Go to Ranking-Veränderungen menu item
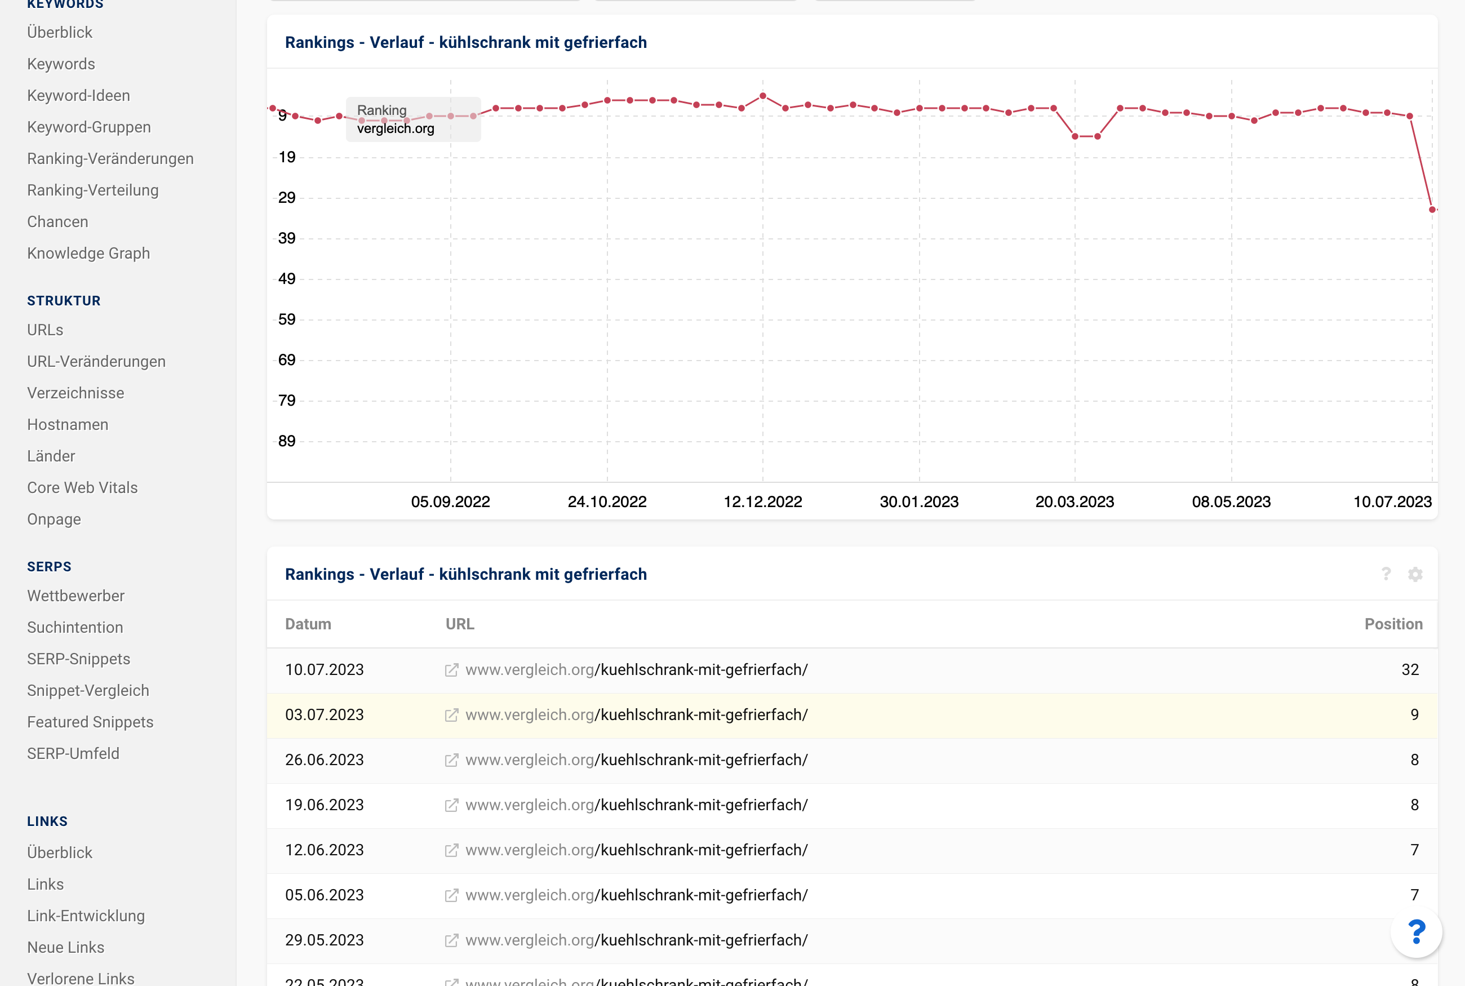This screenshot has width=1465, height=986. coord(110,158)
